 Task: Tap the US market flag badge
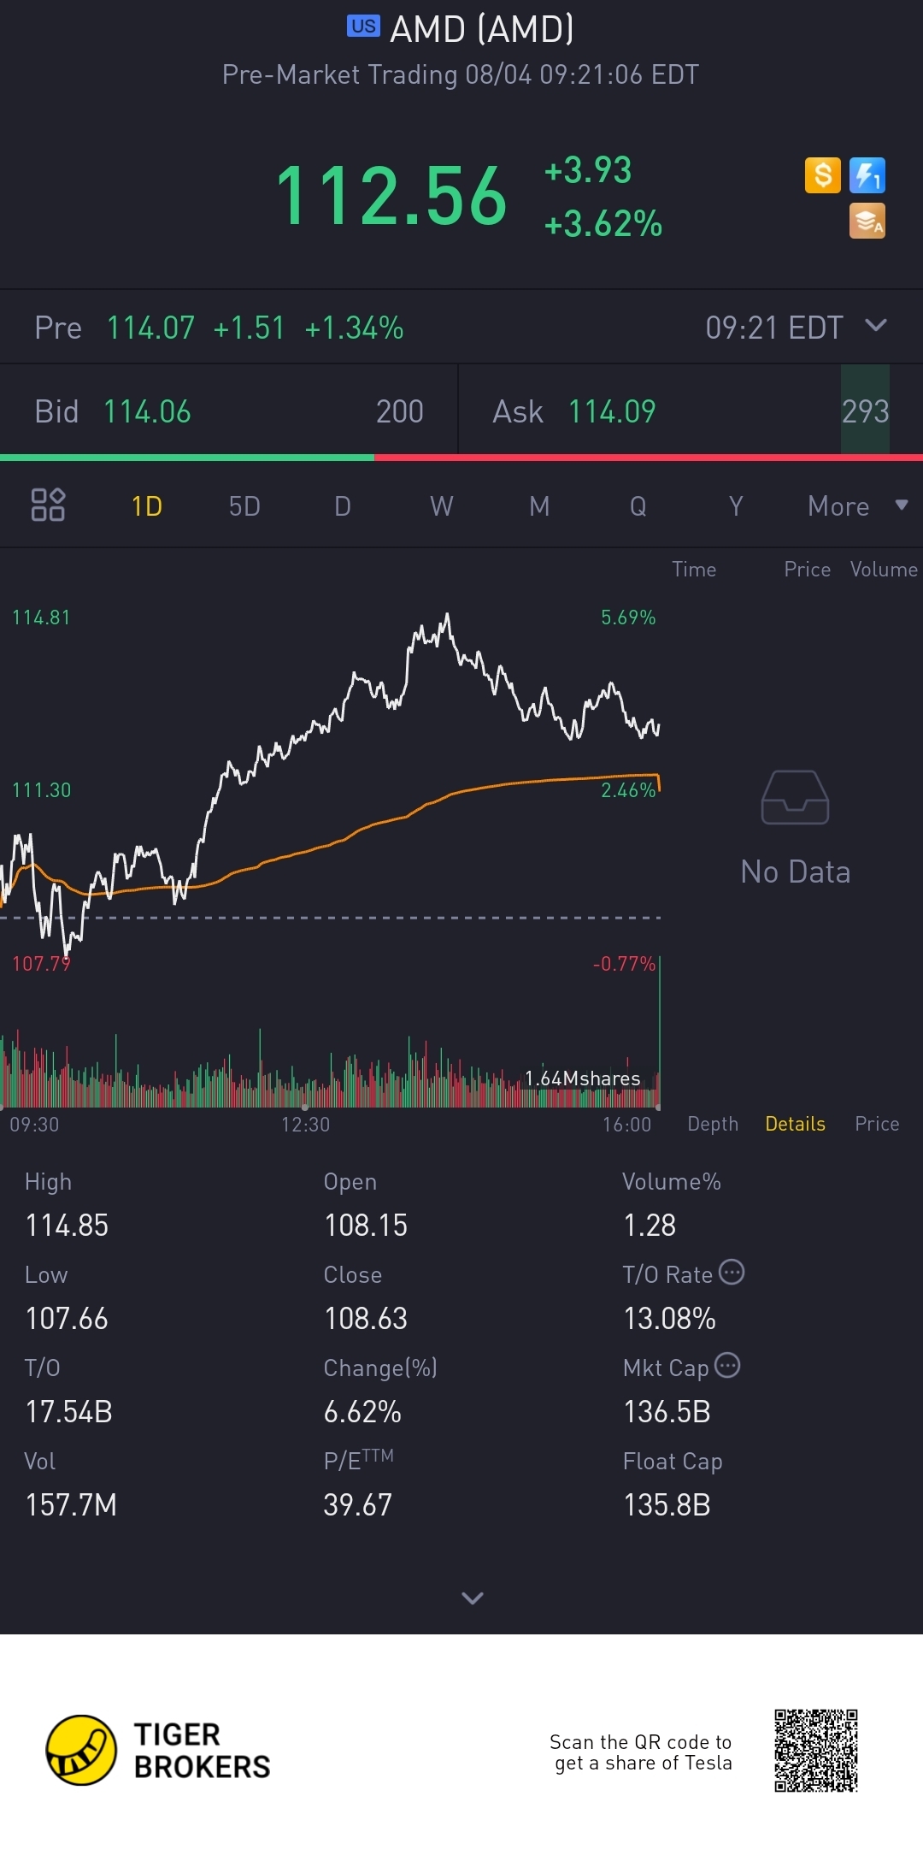pyautogui.click(x=363, y=27)
